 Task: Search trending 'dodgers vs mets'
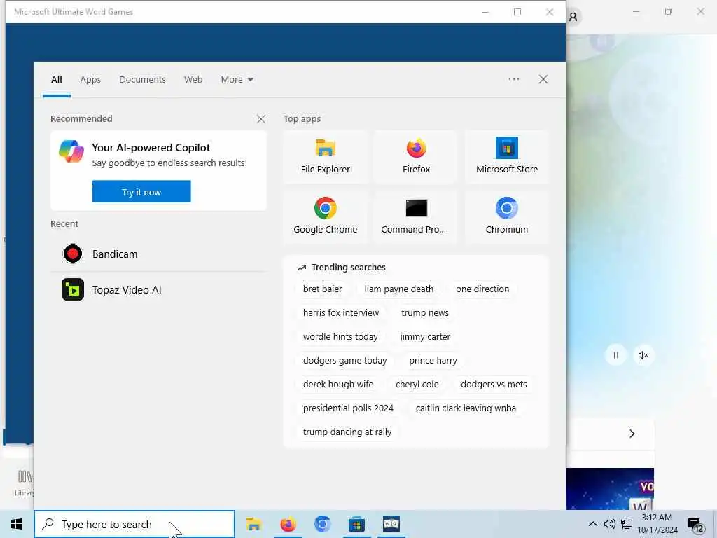click(x=494, y=385)
